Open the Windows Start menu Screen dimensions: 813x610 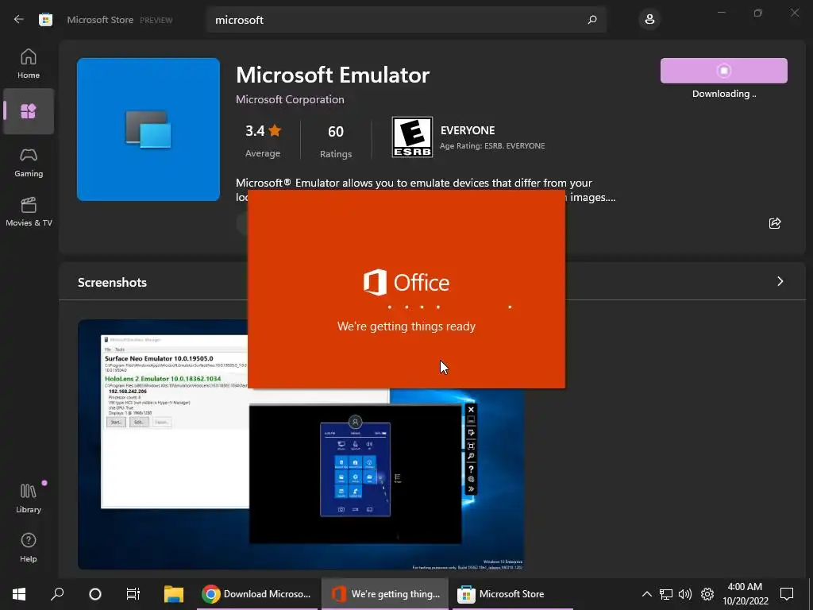point(19,594)
